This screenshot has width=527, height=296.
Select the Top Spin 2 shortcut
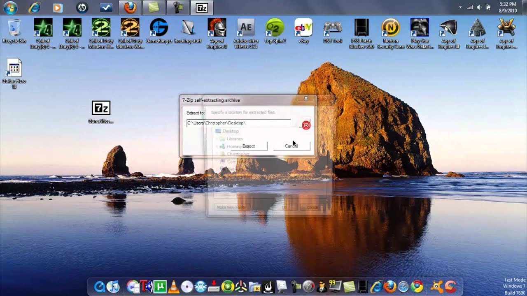(275, 31)
